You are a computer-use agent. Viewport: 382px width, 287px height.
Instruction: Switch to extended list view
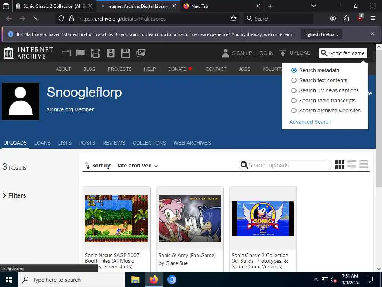351,165
